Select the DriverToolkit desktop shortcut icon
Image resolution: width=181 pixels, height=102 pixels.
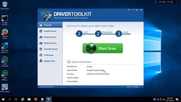coord(5,88)
